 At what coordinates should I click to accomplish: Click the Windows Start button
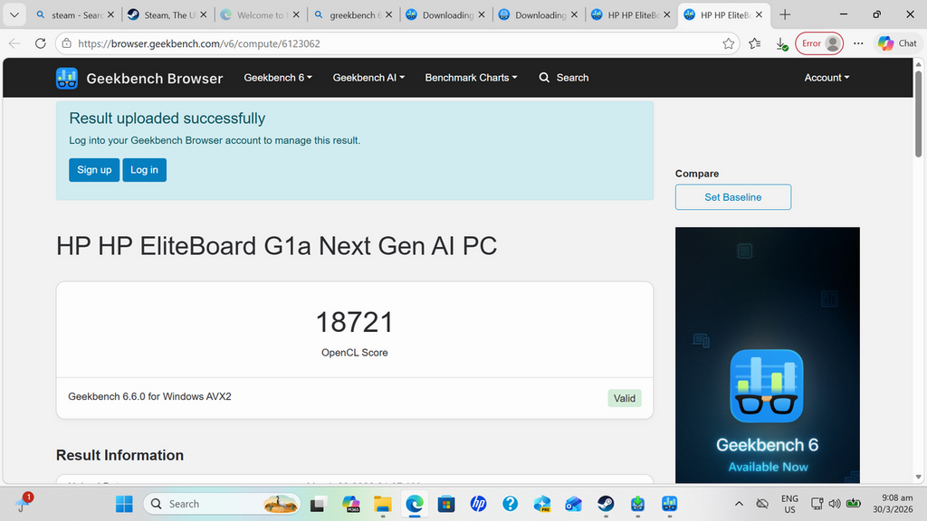pyautogui.click(x=124, y=504)
